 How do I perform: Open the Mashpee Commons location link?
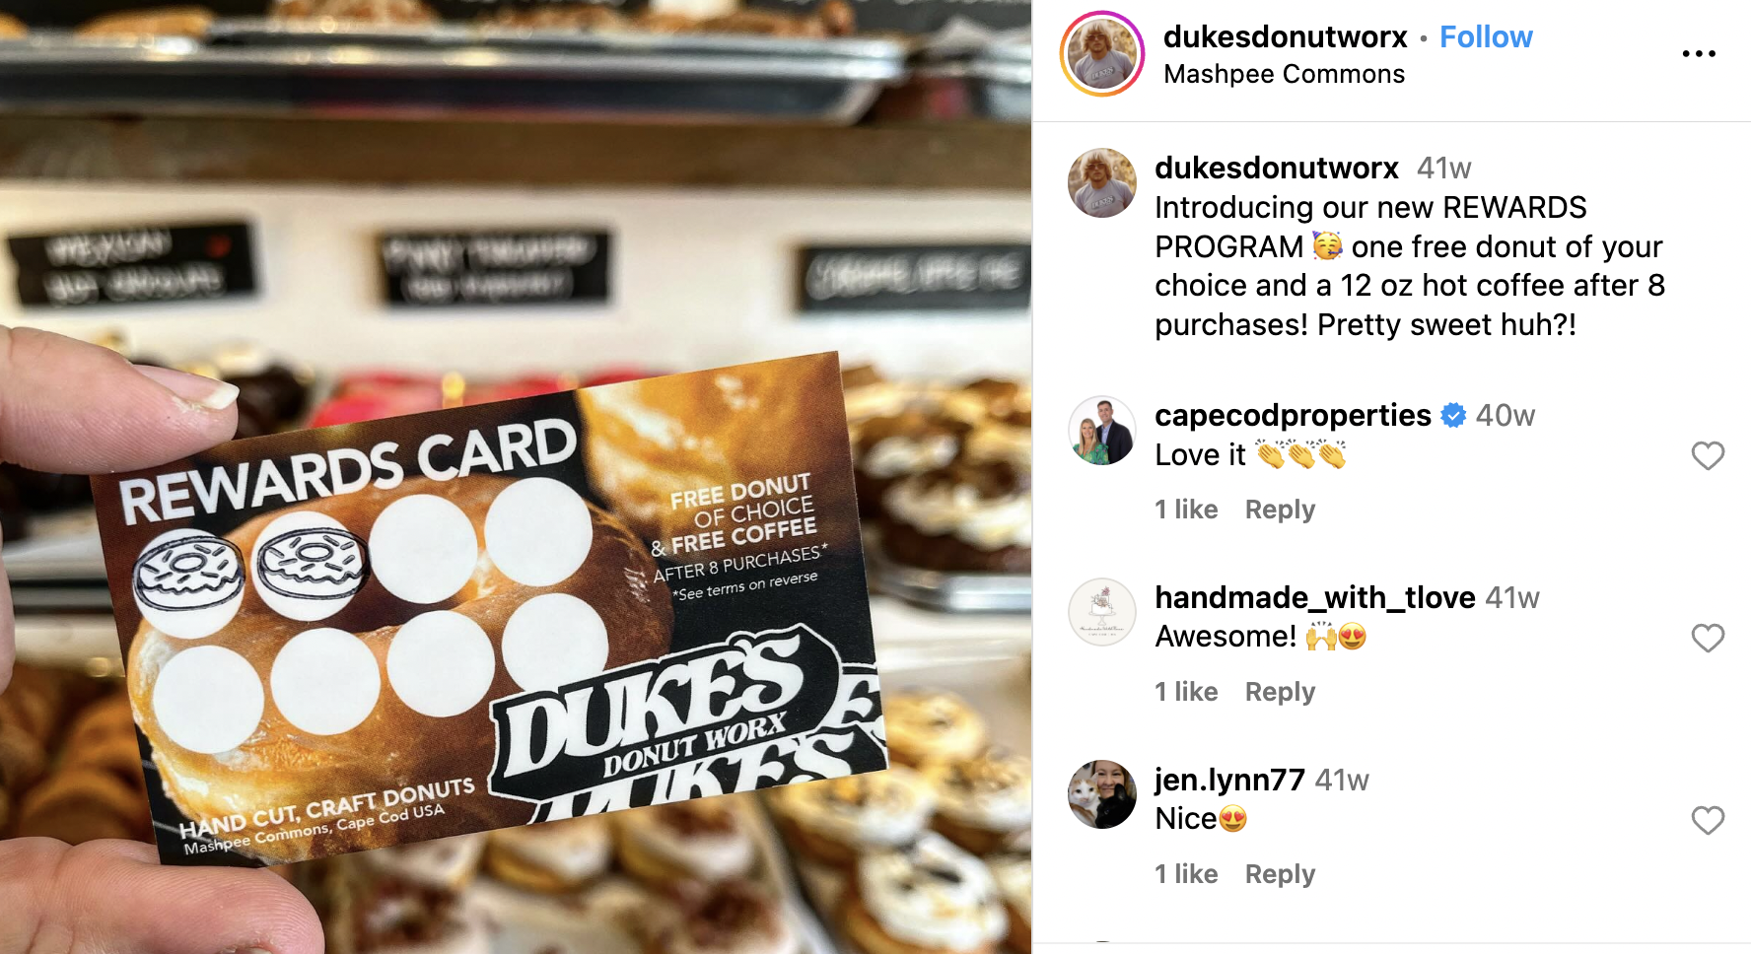tap(1284, 74)
